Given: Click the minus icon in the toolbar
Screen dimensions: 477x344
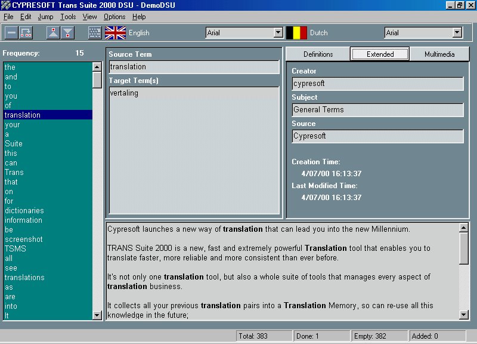Looking at the screenshot, I should coord(11,33).
